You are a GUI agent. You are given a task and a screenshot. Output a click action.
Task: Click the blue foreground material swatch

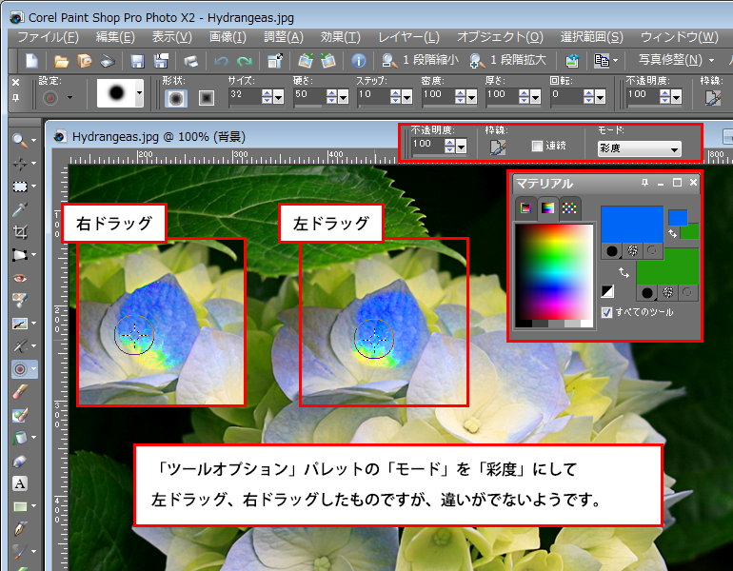click(x=632, y=225)
